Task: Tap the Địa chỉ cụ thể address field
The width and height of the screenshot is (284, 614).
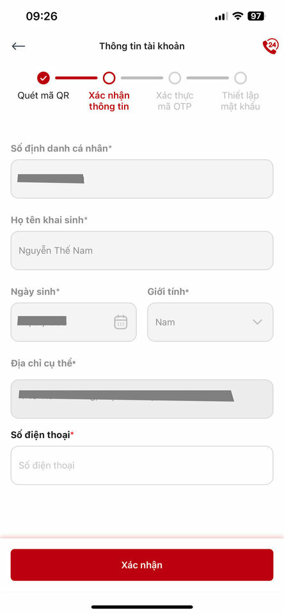Action: 142,398
